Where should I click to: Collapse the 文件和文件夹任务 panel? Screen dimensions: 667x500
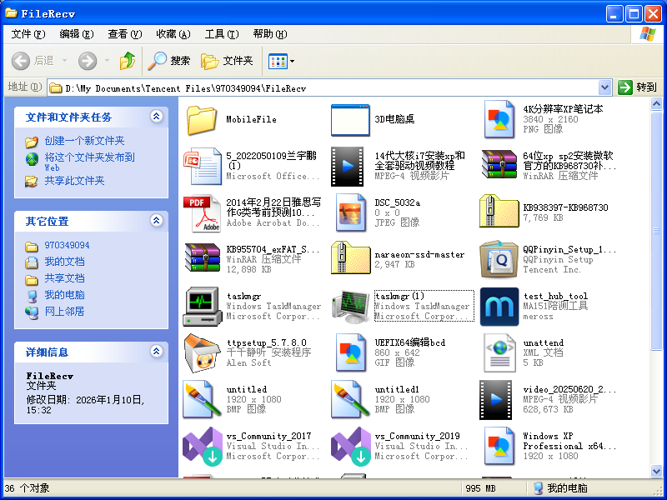(x=156, y=117)
